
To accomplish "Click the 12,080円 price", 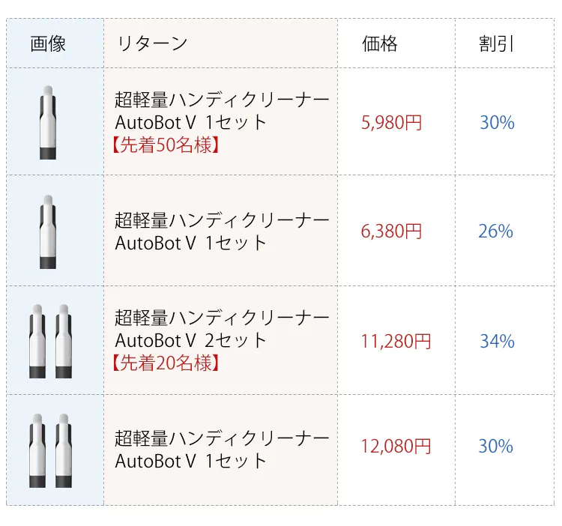I will click(x=396, y=447).
